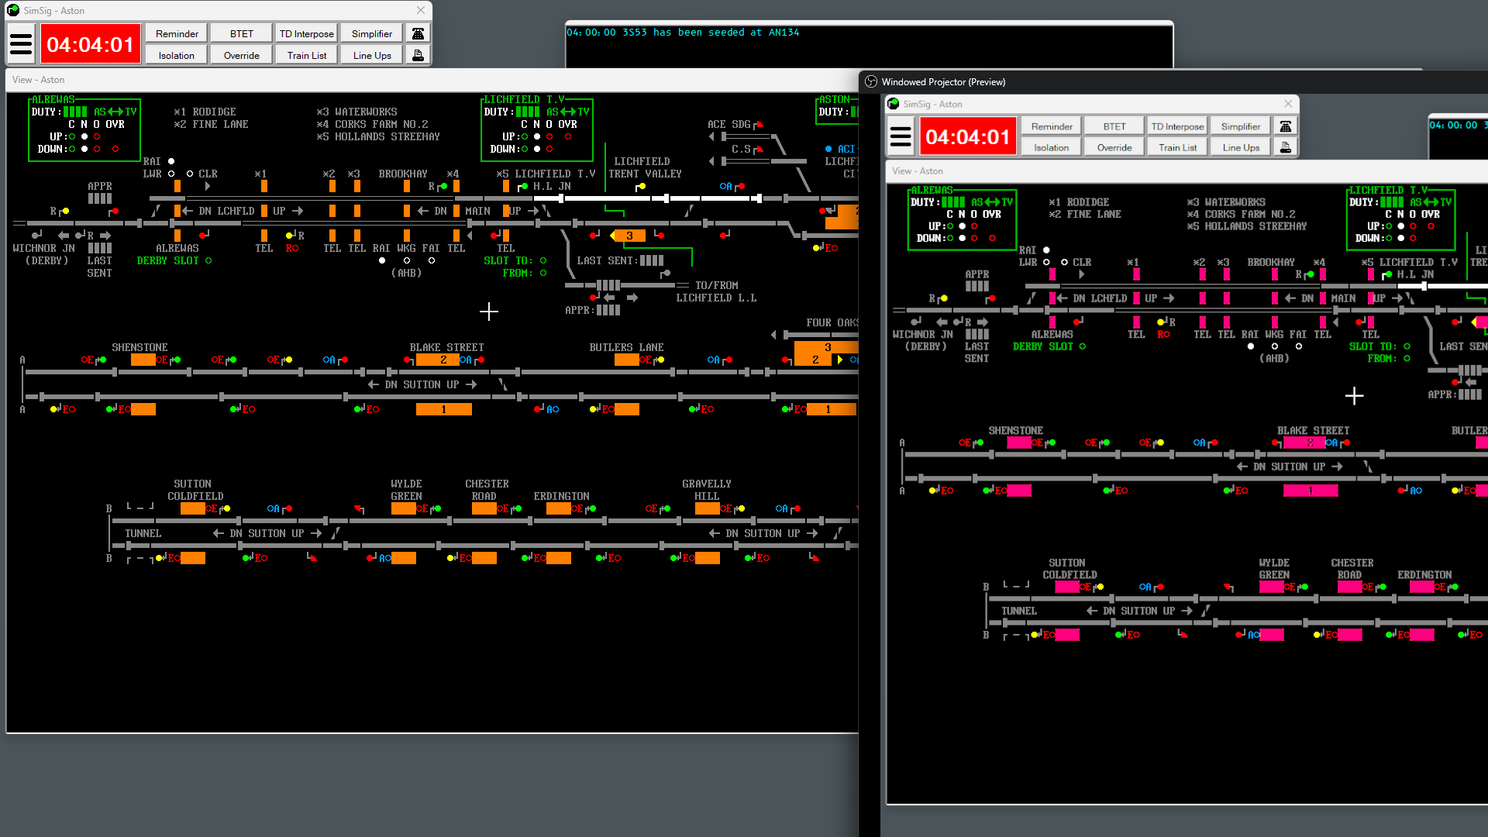The width and height of the screenshot is (1488, 837).
Task: Close the projector SimSig - Aston toolbar
Action: pos(1288,104)
